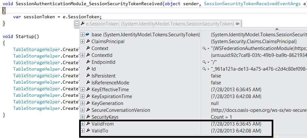Image resolution: width=307 pixels, height=138 pixels.
Task: Pin the e.SessionToken datatip to source
Action: [238, 24]
